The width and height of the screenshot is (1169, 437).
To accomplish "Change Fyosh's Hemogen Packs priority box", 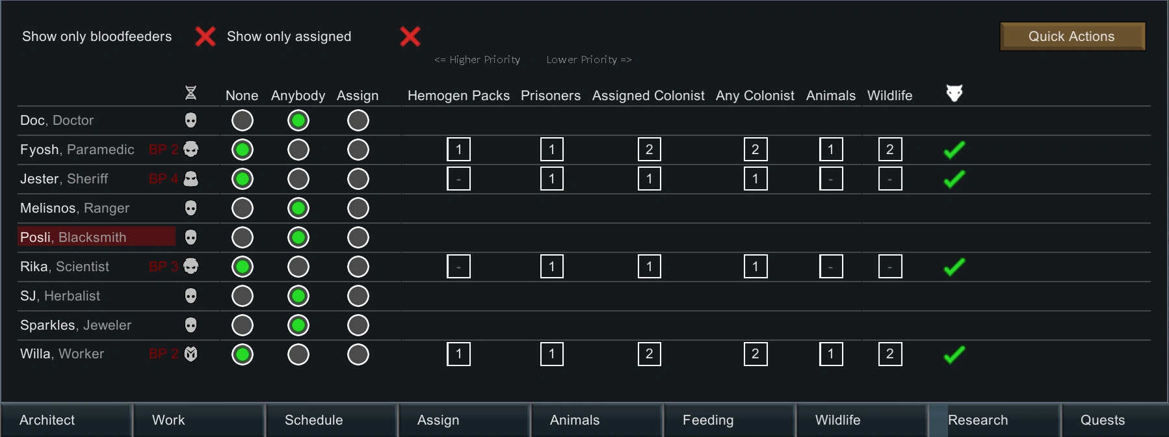I will point(458,150).
